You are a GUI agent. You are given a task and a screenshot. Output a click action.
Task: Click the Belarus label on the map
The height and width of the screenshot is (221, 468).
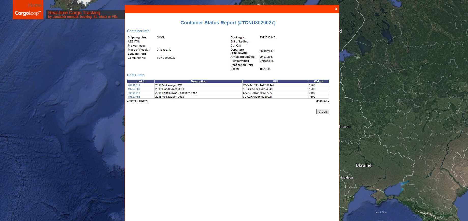point(345,127)
